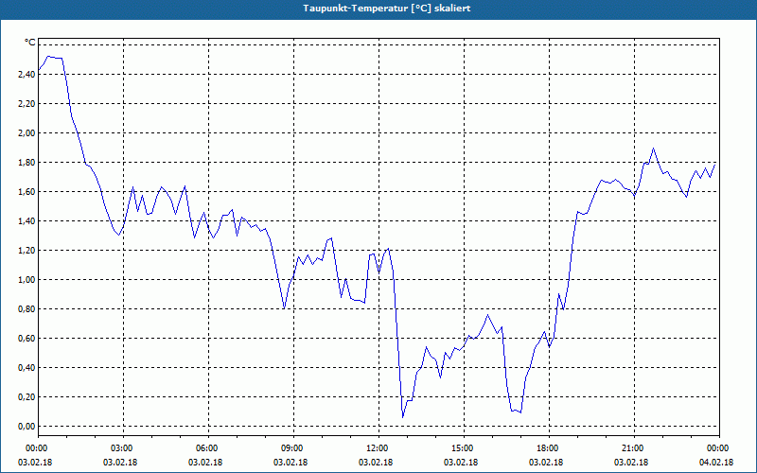Click the 1,80 y-axis label

26,162
